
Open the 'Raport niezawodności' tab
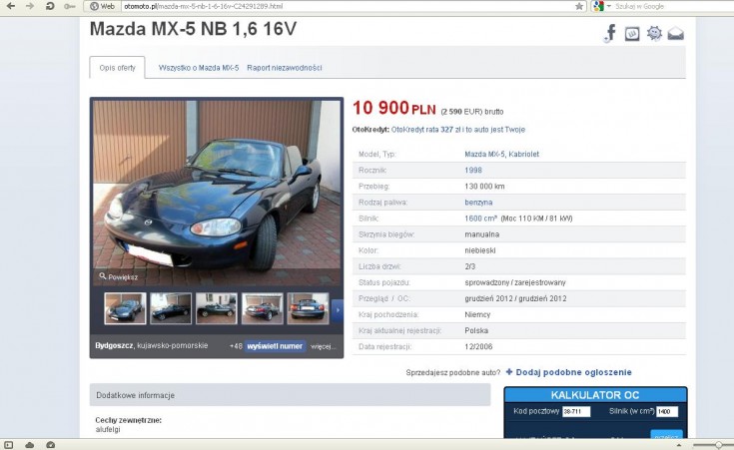pyautogui.click(x=285, y=68)
